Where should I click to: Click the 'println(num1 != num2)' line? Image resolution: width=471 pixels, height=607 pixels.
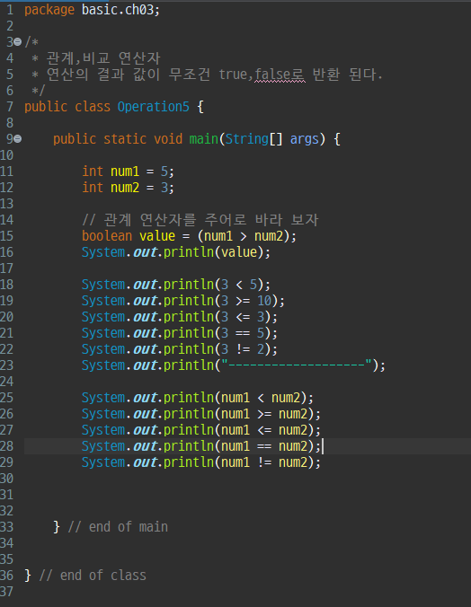click(201, 462)
